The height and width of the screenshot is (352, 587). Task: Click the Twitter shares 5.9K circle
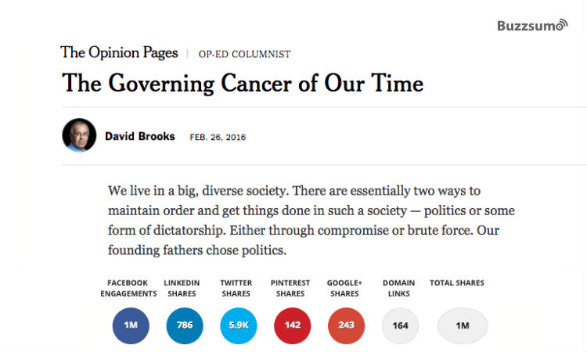[x=236, y=325]
